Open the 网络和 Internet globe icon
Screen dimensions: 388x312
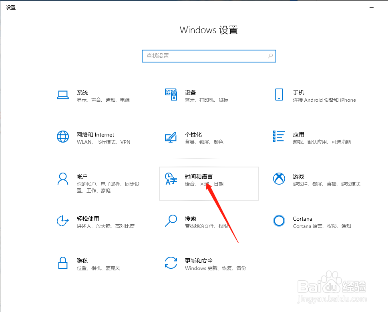[x=63, y=137]
